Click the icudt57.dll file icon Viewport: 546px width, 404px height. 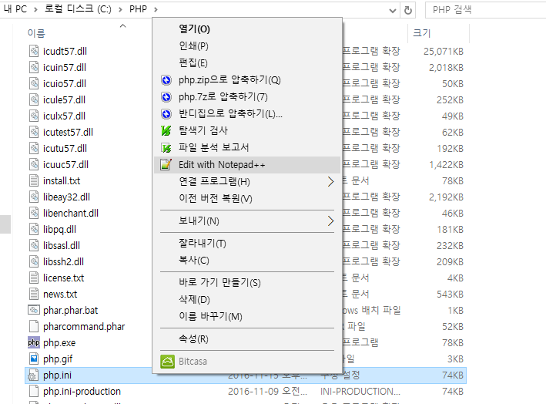[x=34, y=51]
